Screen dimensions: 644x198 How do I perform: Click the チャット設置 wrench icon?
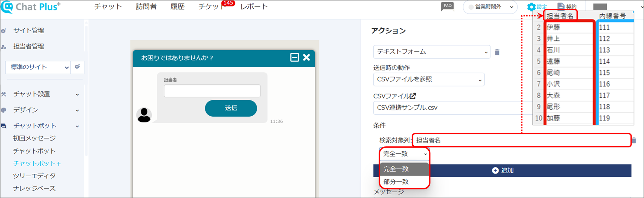4,94
